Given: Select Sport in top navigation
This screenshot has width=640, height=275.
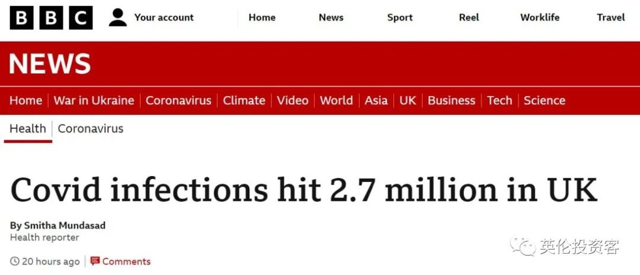Looking at the screenshot, I should 400,18.
